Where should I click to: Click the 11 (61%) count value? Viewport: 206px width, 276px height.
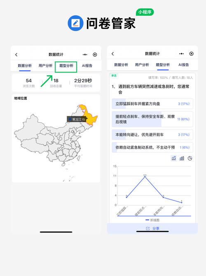pyautogui.click(x=183, y=119)
